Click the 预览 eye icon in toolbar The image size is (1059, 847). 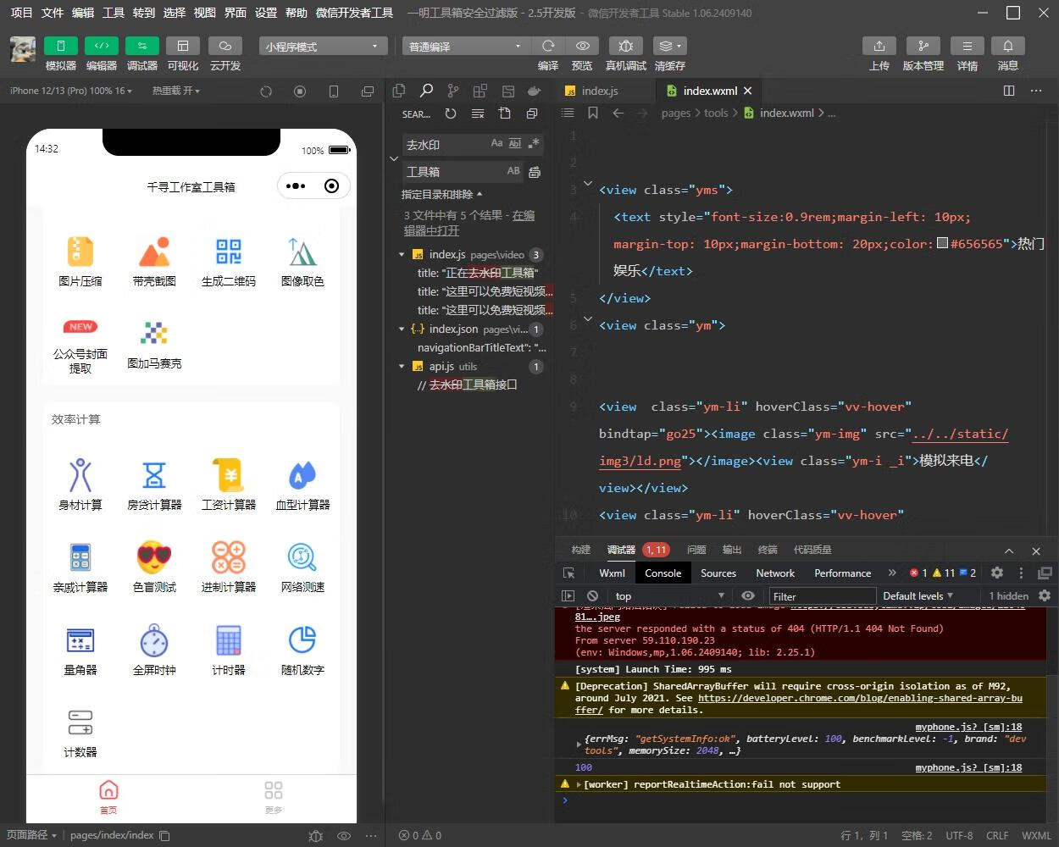point(582,46)
